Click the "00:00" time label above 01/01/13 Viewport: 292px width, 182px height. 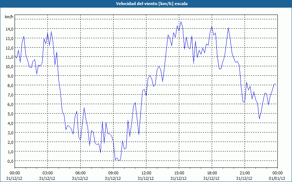point(277,173)
